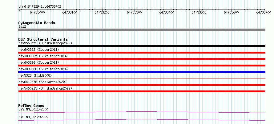Open variant label nsv603396 (Cooper2011)
274x124 pixels.
(39, 62)
